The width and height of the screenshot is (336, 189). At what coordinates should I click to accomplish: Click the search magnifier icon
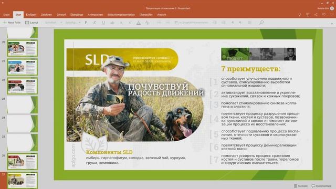point(261,22)
